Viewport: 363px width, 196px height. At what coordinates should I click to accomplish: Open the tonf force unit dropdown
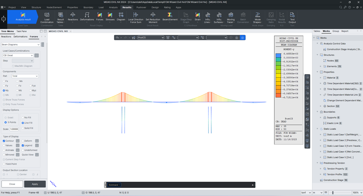click(306, 192)
